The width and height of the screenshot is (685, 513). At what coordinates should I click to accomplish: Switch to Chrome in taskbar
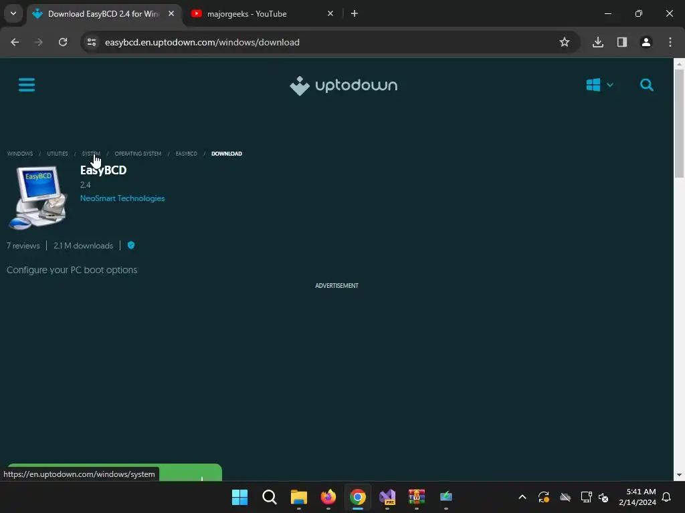[357, 497]
